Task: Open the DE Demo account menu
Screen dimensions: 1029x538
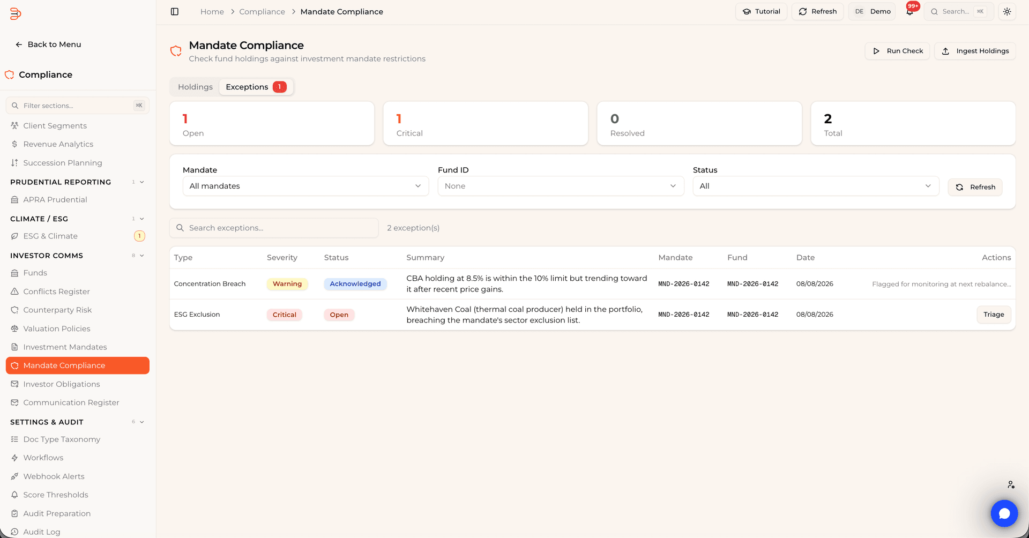Action: point(872,12)
